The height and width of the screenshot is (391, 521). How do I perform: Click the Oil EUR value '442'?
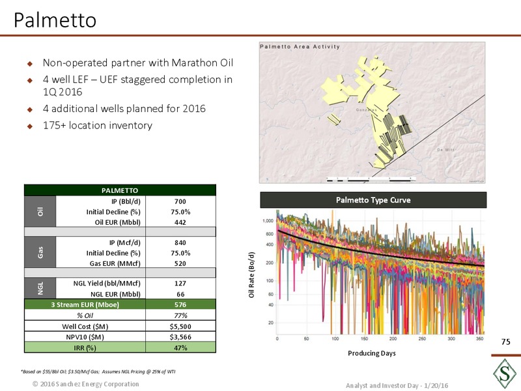[x=180, y=222]
